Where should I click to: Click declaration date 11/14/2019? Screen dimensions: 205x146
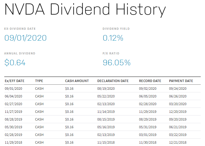[106, 112]
